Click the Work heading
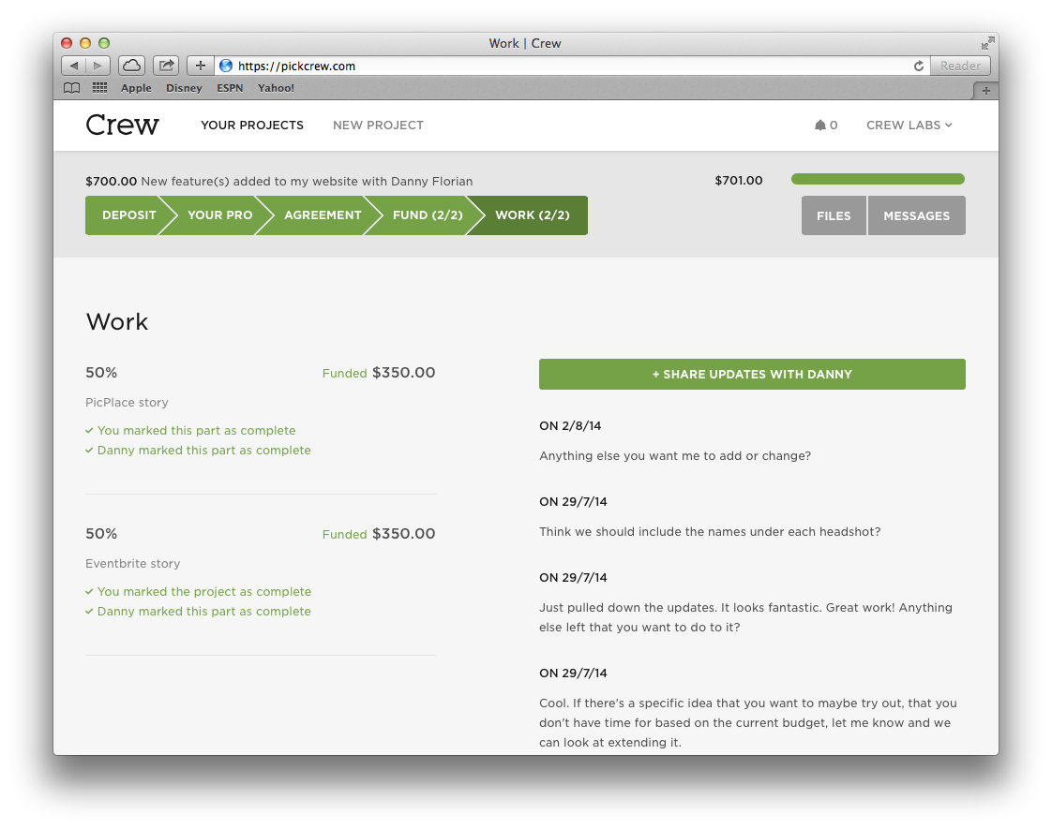The width and height of the screenshot is (1052, 829). [x=117, y=321]
